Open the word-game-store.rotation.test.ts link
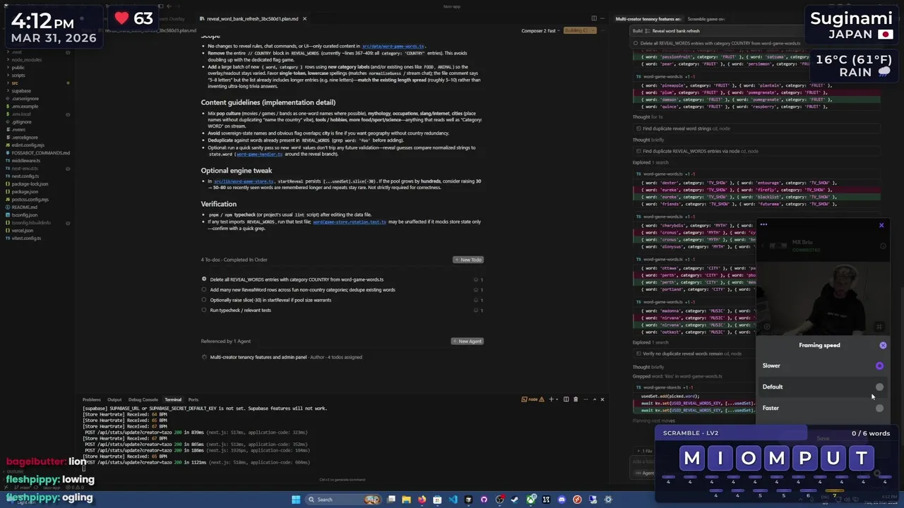 coord(350,222)
